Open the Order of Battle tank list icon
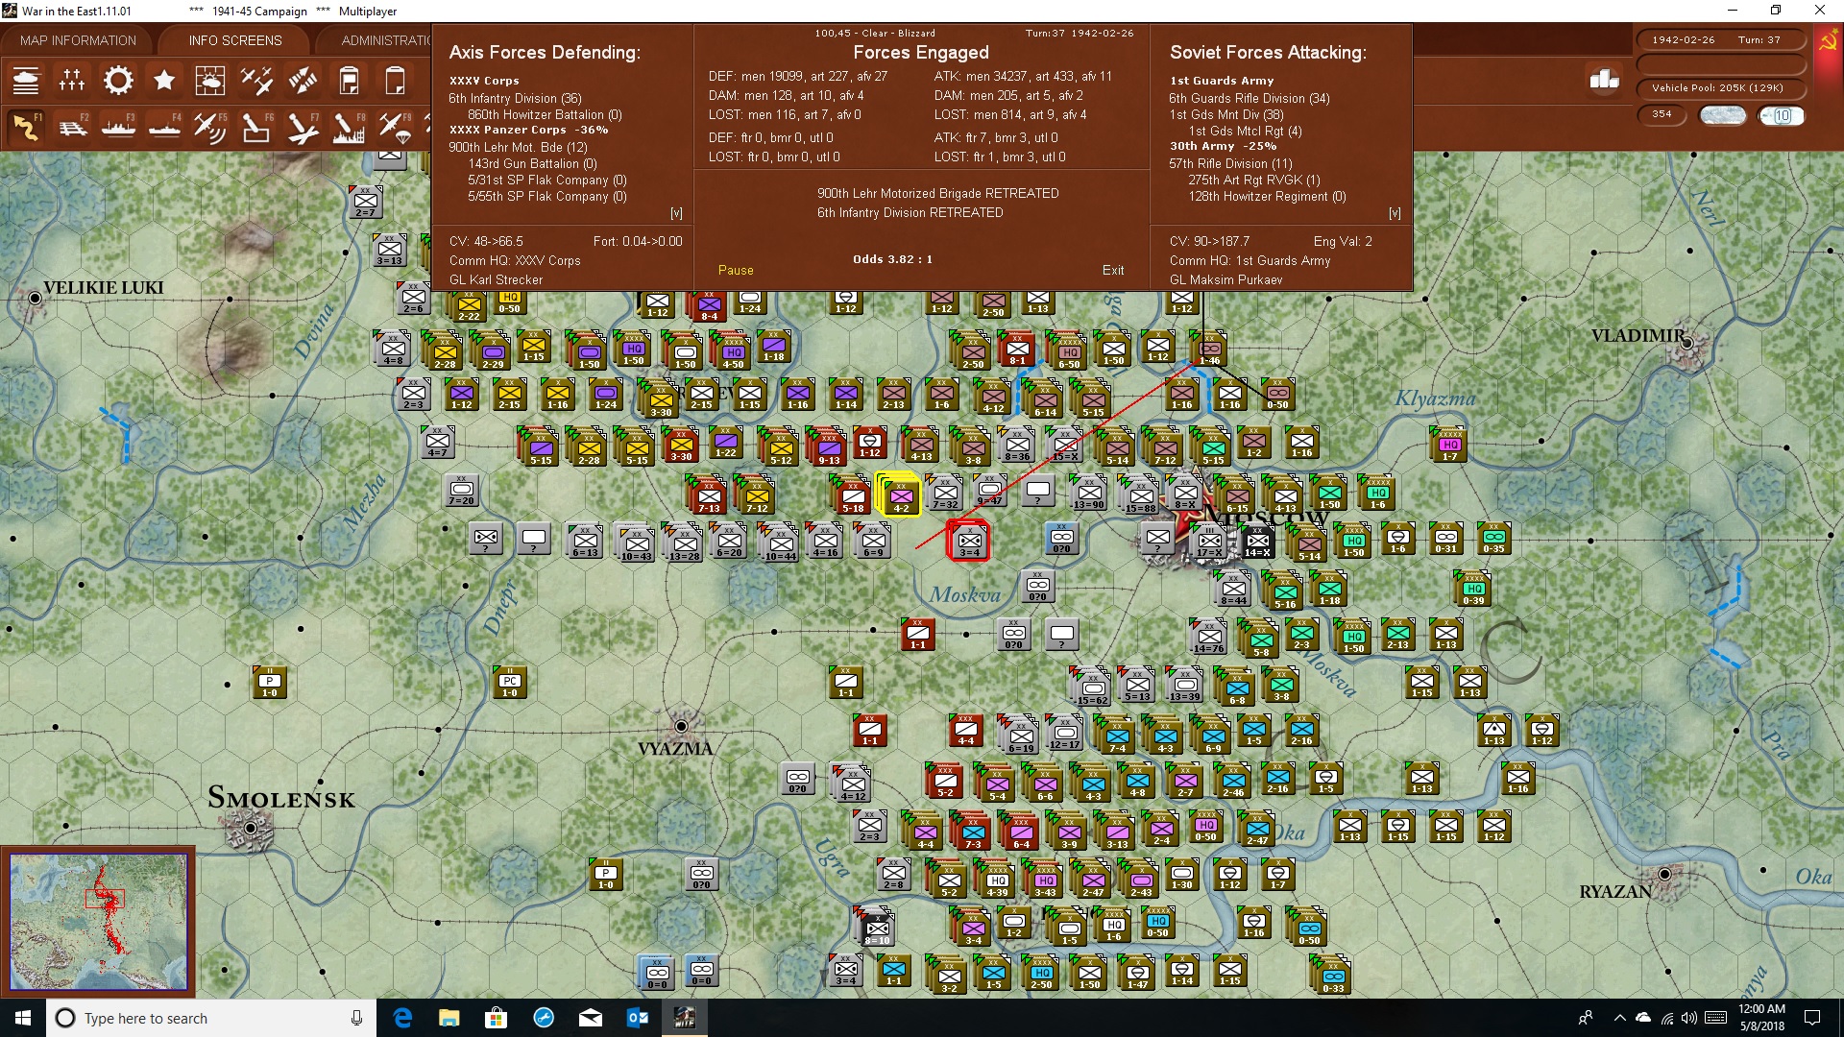1844x1037 pixels. coord(26,81)
